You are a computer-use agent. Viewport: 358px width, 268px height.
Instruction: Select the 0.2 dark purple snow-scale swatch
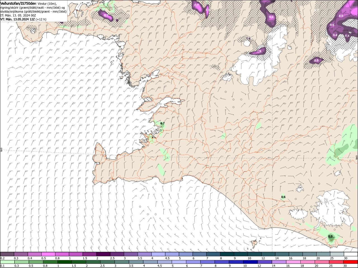(7, 254)
